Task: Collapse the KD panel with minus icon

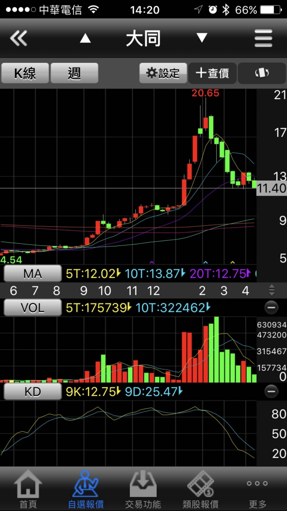Action: 271,392
